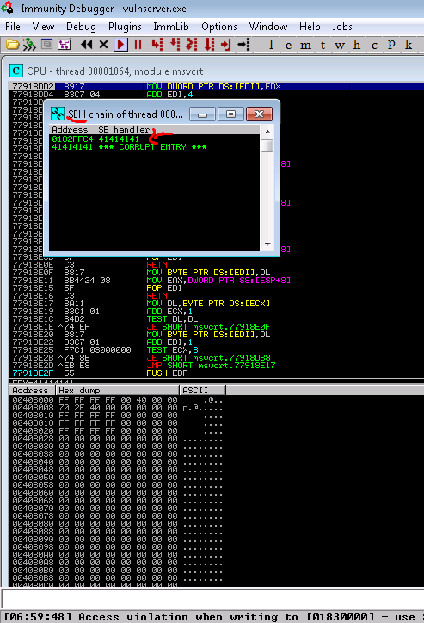Click the Restart program rewind icon
The image size is (424, 623).
pyautogui.click(x=86, y=45)
